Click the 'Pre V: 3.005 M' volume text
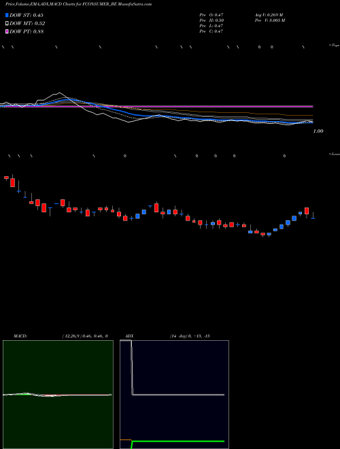Image resolution: width=340 pixels, height=449 pixels. 269,20
